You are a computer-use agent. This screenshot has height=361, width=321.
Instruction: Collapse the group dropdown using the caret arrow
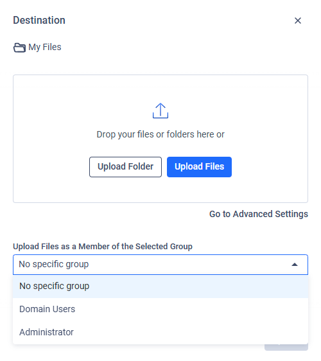295,265
